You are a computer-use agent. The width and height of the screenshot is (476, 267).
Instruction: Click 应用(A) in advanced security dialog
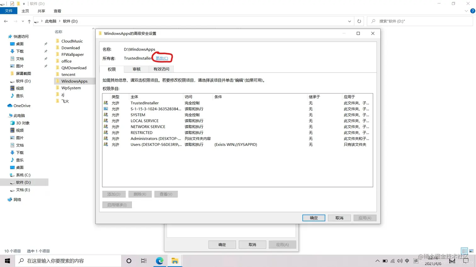pyautogui.click(x=365, y=218)
